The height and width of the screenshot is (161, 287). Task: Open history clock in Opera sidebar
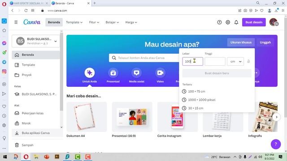point(4,116)
